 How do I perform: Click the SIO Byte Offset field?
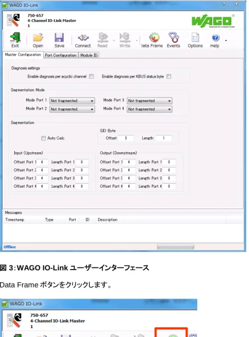click(x=126, y=138)
